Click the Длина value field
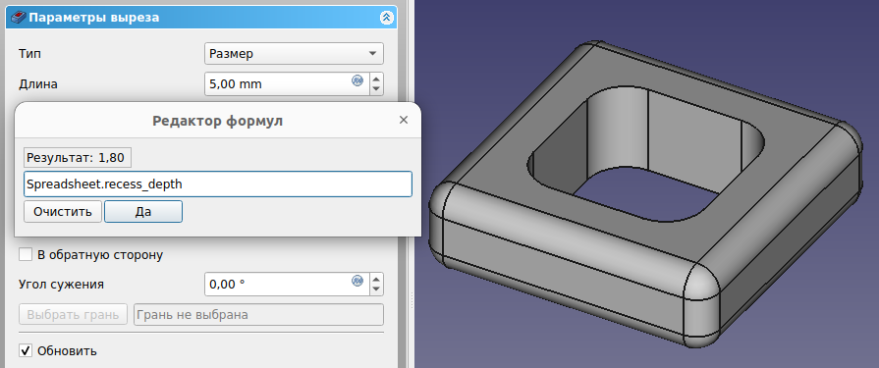This screenshot has width=879, height=368. [278, 84]
